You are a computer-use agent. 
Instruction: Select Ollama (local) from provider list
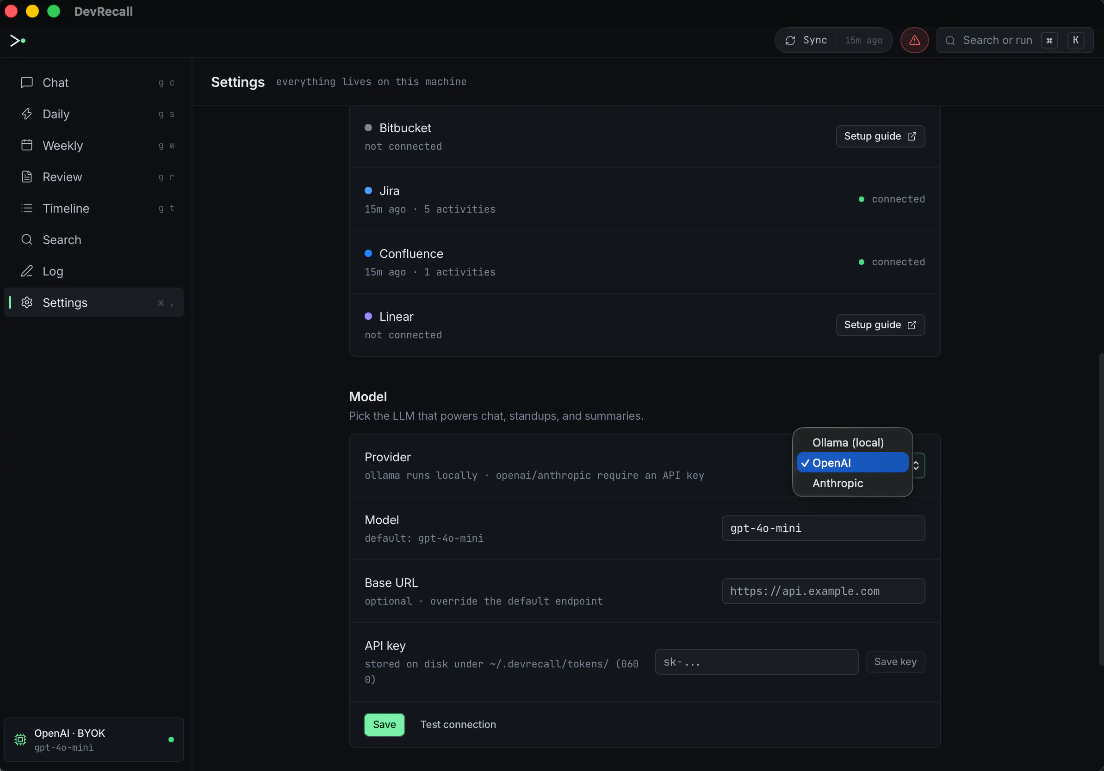coord(852,442)
